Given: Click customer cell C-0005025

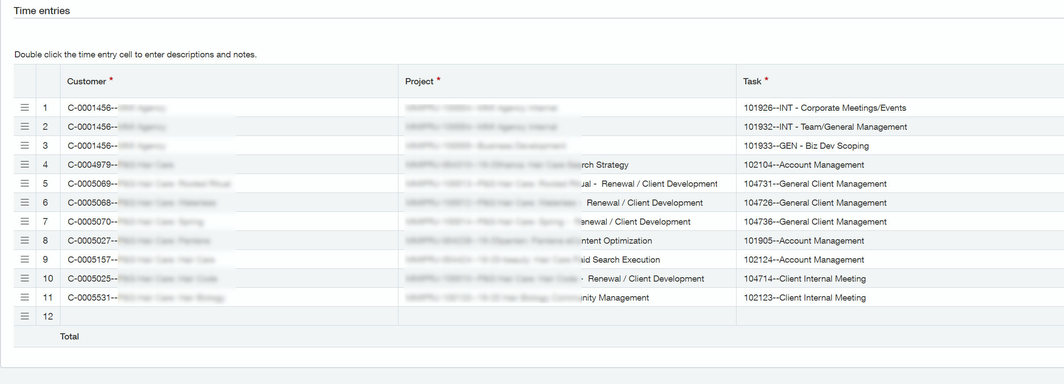Looking at the screenshot, I should click(229, 279).
